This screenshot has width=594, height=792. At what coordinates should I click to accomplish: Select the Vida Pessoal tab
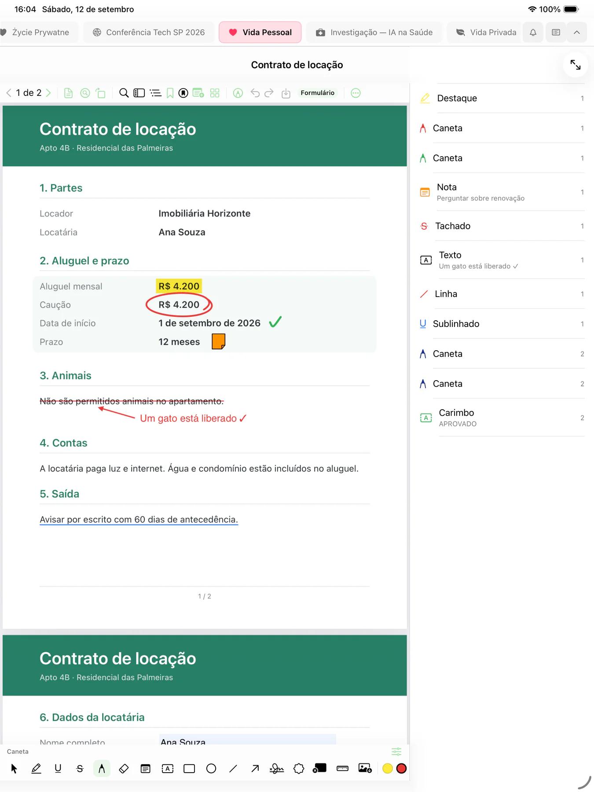[260, 32]
